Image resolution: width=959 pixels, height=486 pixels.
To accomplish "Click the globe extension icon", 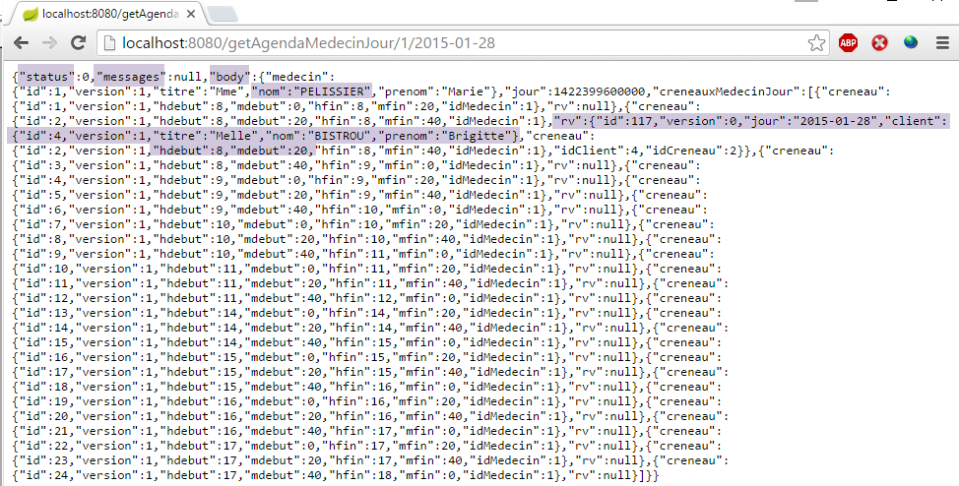I will pyautogui.click(x=911, y=43).
